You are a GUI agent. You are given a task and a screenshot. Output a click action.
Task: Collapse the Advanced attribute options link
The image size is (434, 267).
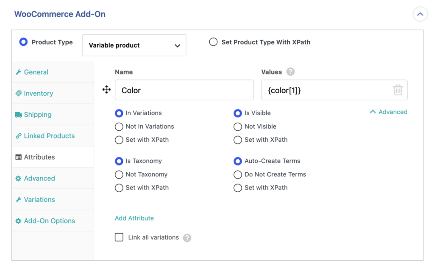[x=389, y=112]
